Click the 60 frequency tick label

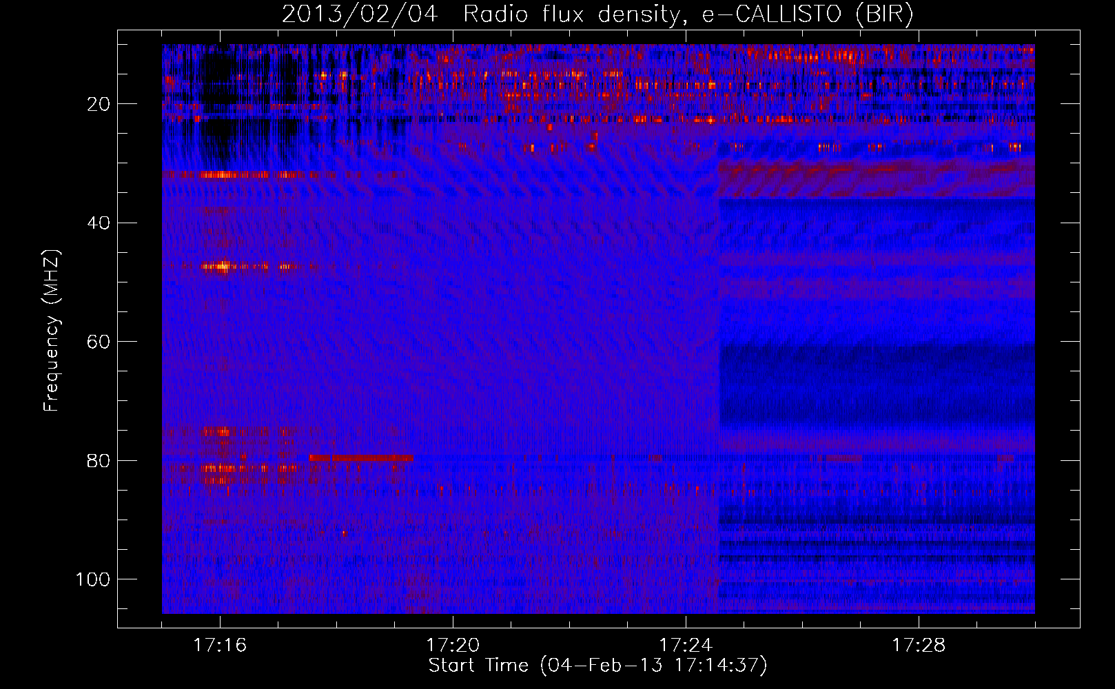tap(99, 342)
